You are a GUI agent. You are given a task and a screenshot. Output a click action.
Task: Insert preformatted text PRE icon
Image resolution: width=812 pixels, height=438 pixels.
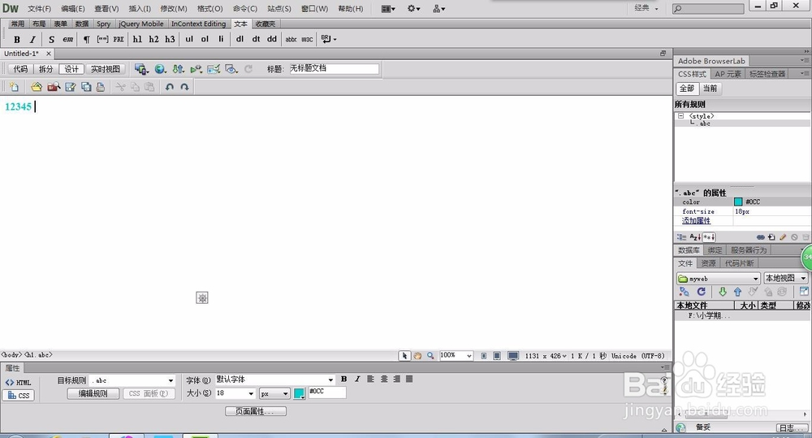tap(119, 39)
